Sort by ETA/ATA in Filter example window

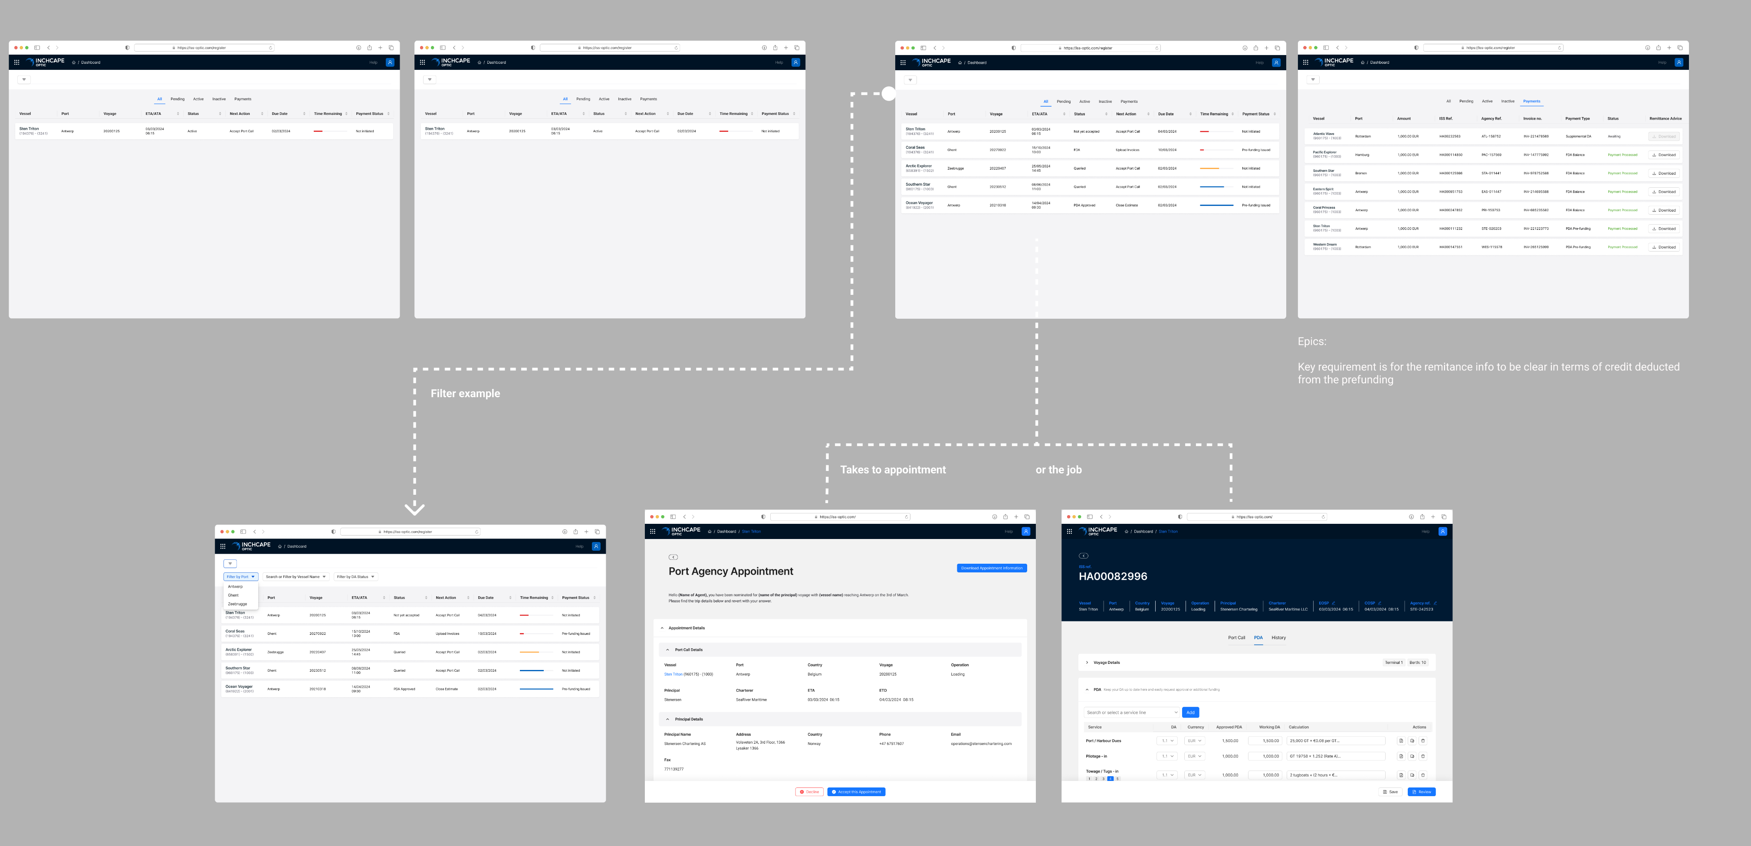pos(384,598)
